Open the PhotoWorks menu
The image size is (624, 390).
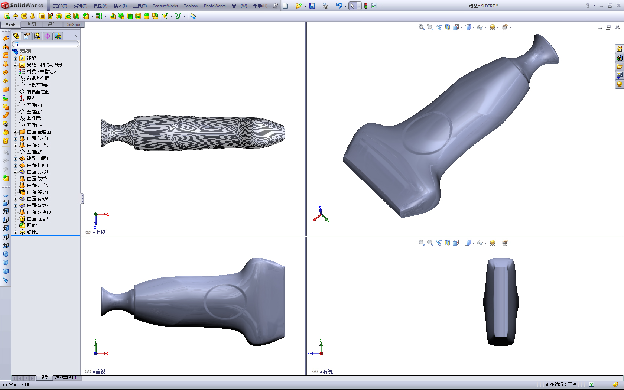pyautogui.click(x=215, y=6)
